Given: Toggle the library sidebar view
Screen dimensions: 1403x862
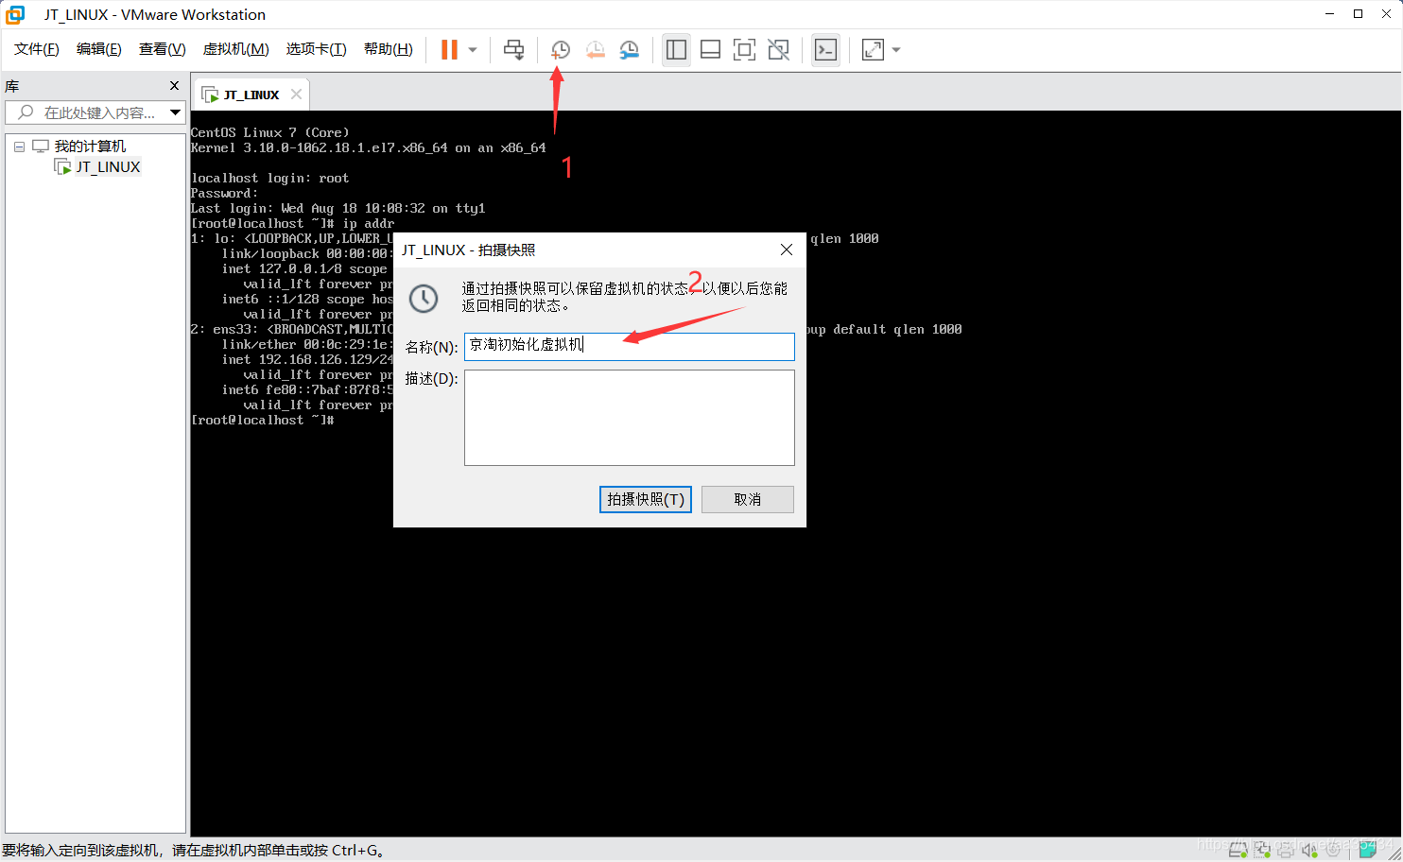Looking at the screenshot, I should coord(676,50).
